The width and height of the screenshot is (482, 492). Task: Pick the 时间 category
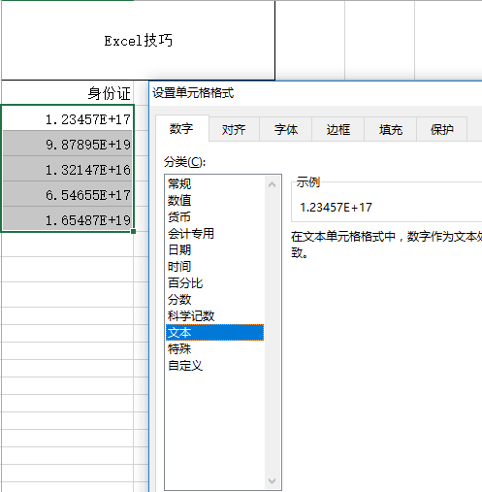point(214,267)
